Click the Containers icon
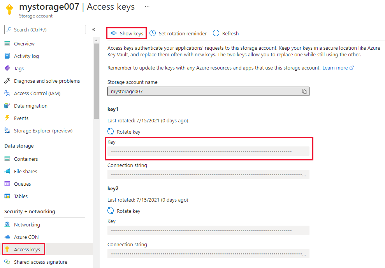The image size is (385, 268). point(7,159)
